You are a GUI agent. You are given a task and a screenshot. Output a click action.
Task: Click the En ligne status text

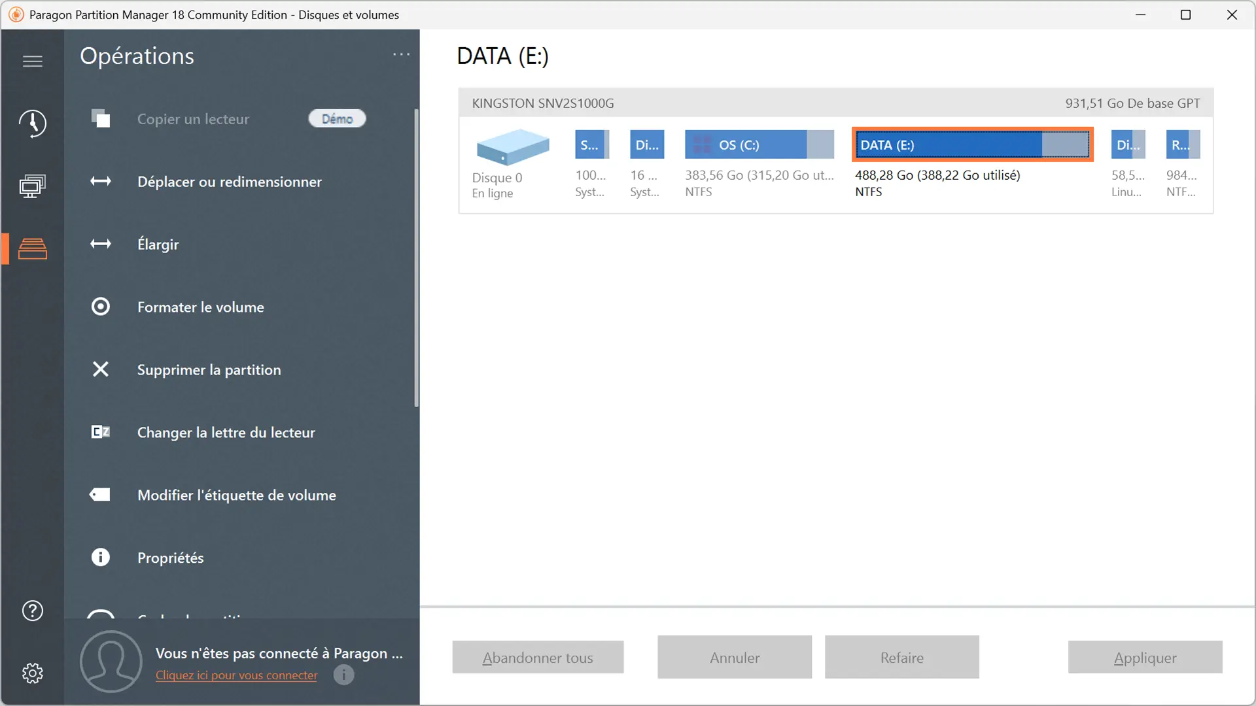tap(493, 193)
